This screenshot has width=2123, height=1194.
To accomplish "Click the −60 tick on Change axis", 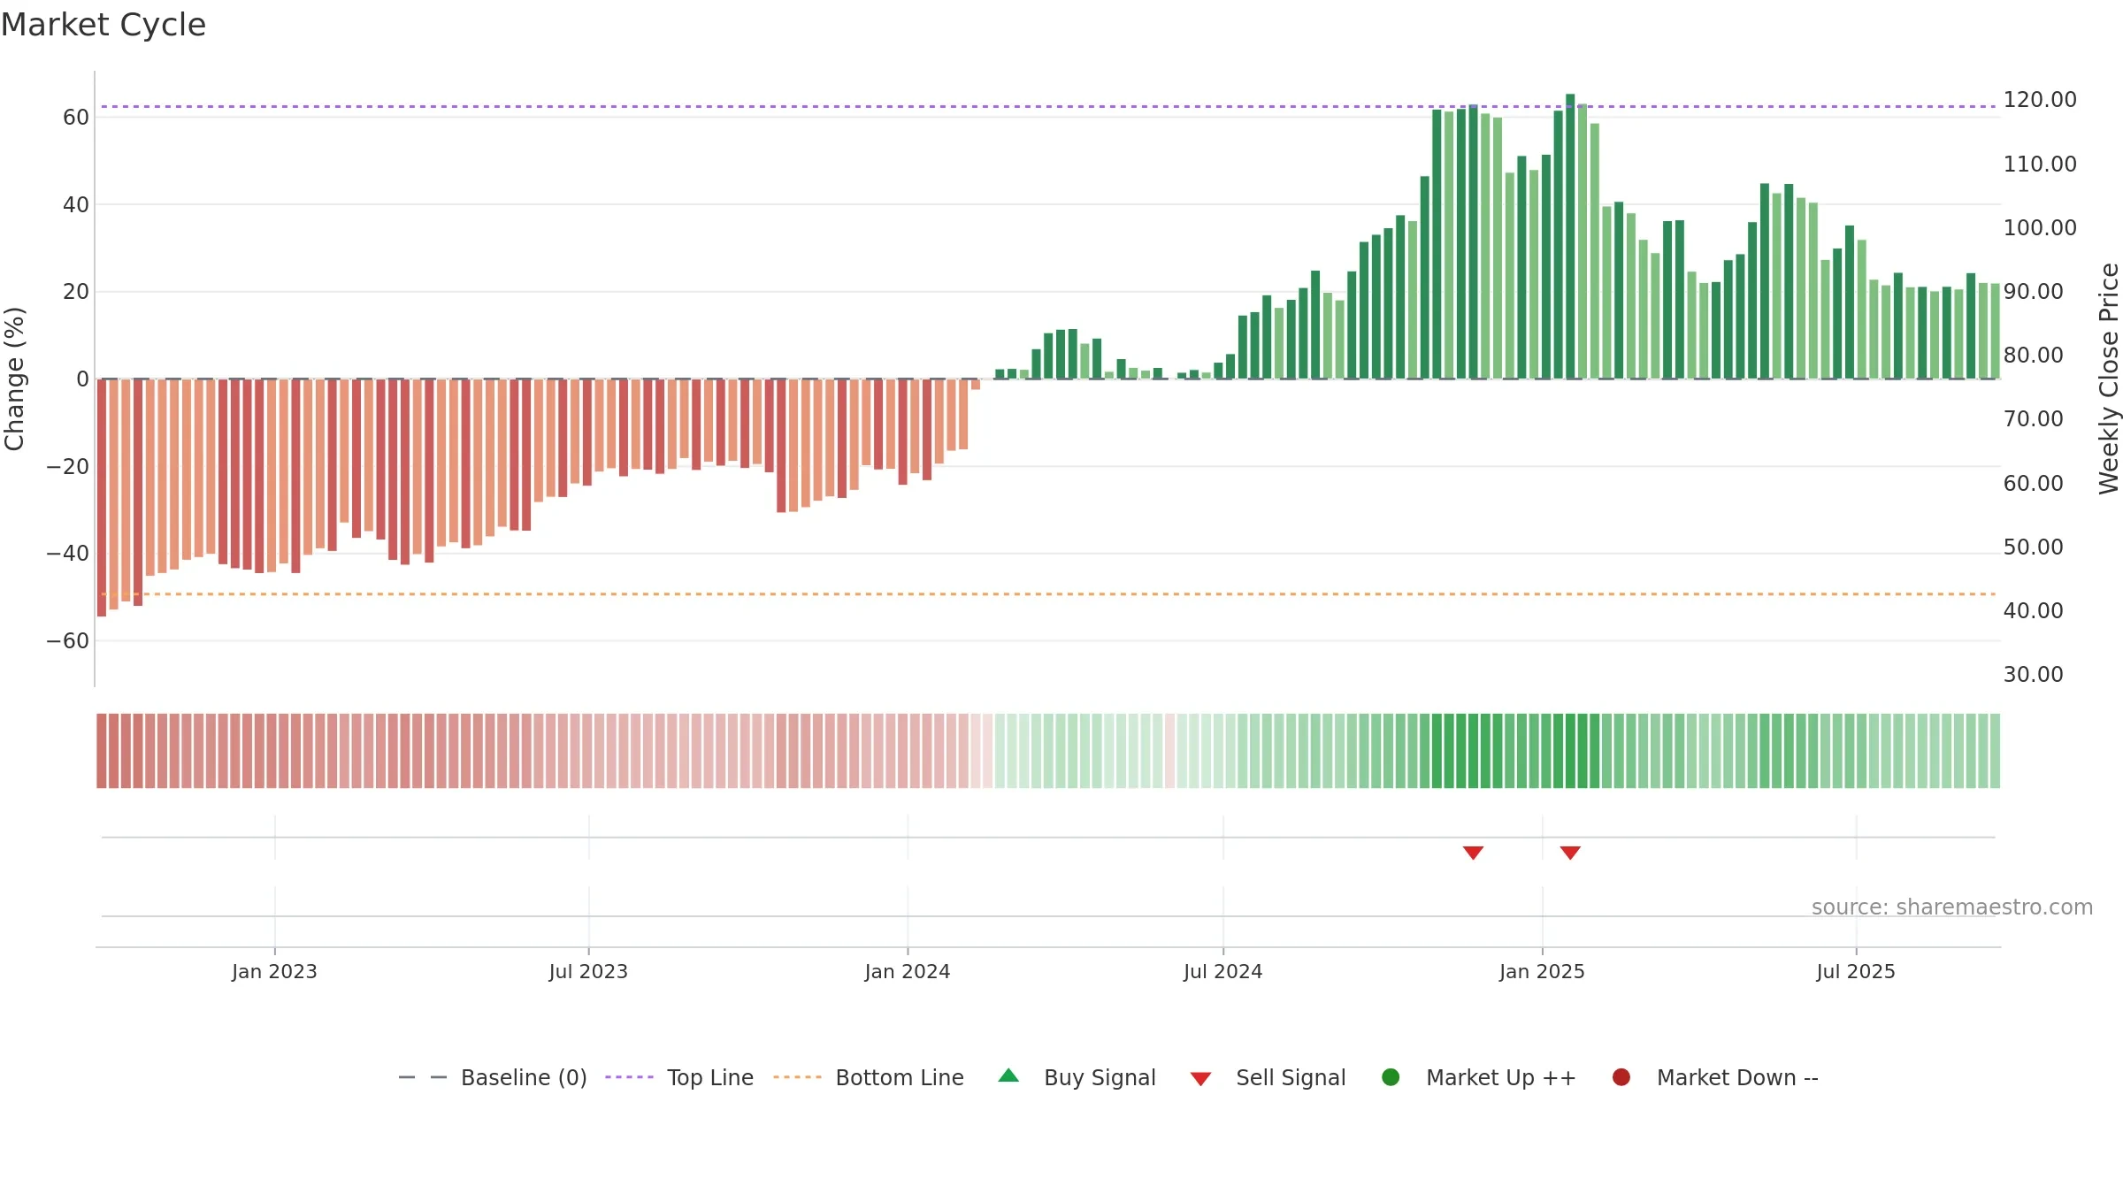I will (68, 640).
